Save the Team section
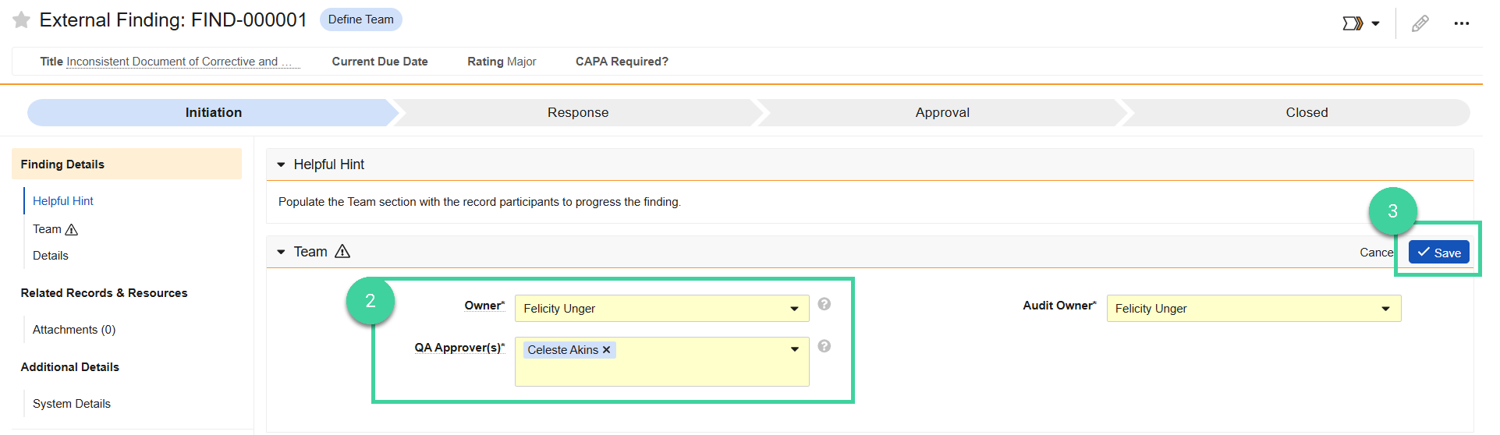Image resolution: width=1500 pixels, height=435 pixels. pos(1438,253)
